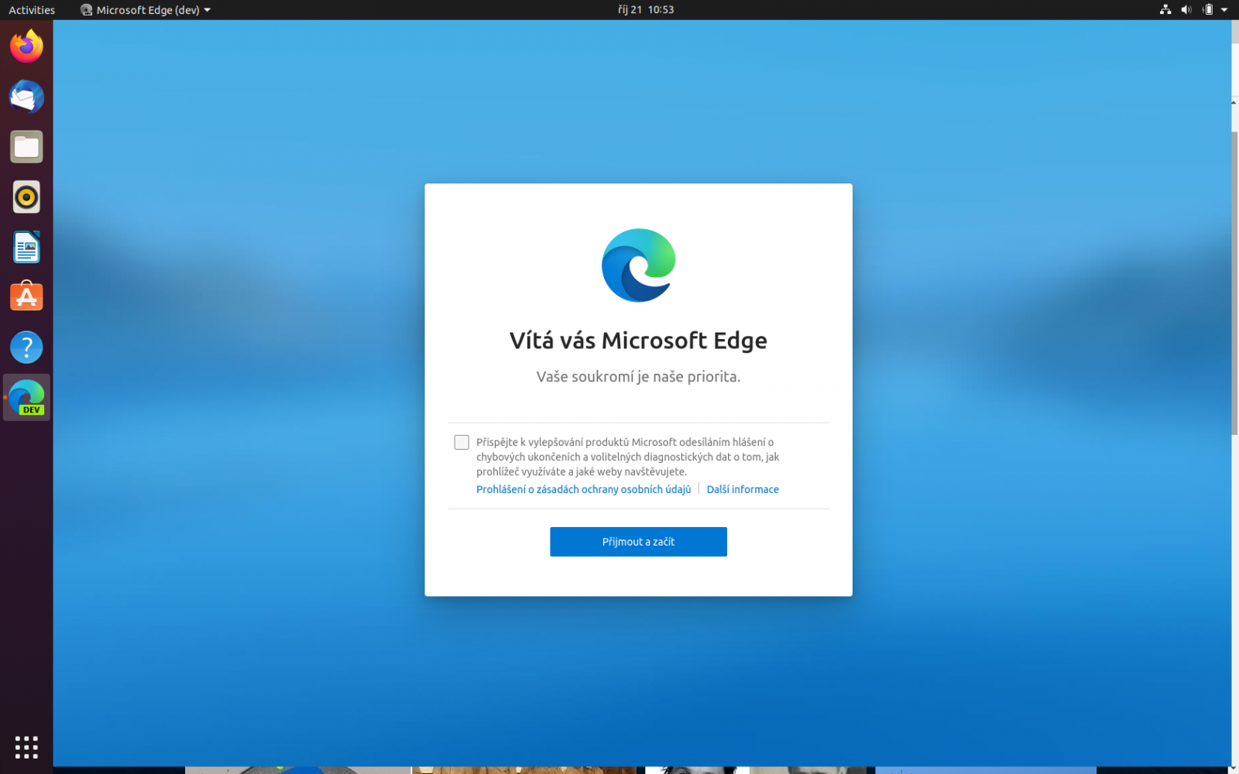
Task: Click the Microsoft Edge DEV dock icon
Action: (26, 396)
